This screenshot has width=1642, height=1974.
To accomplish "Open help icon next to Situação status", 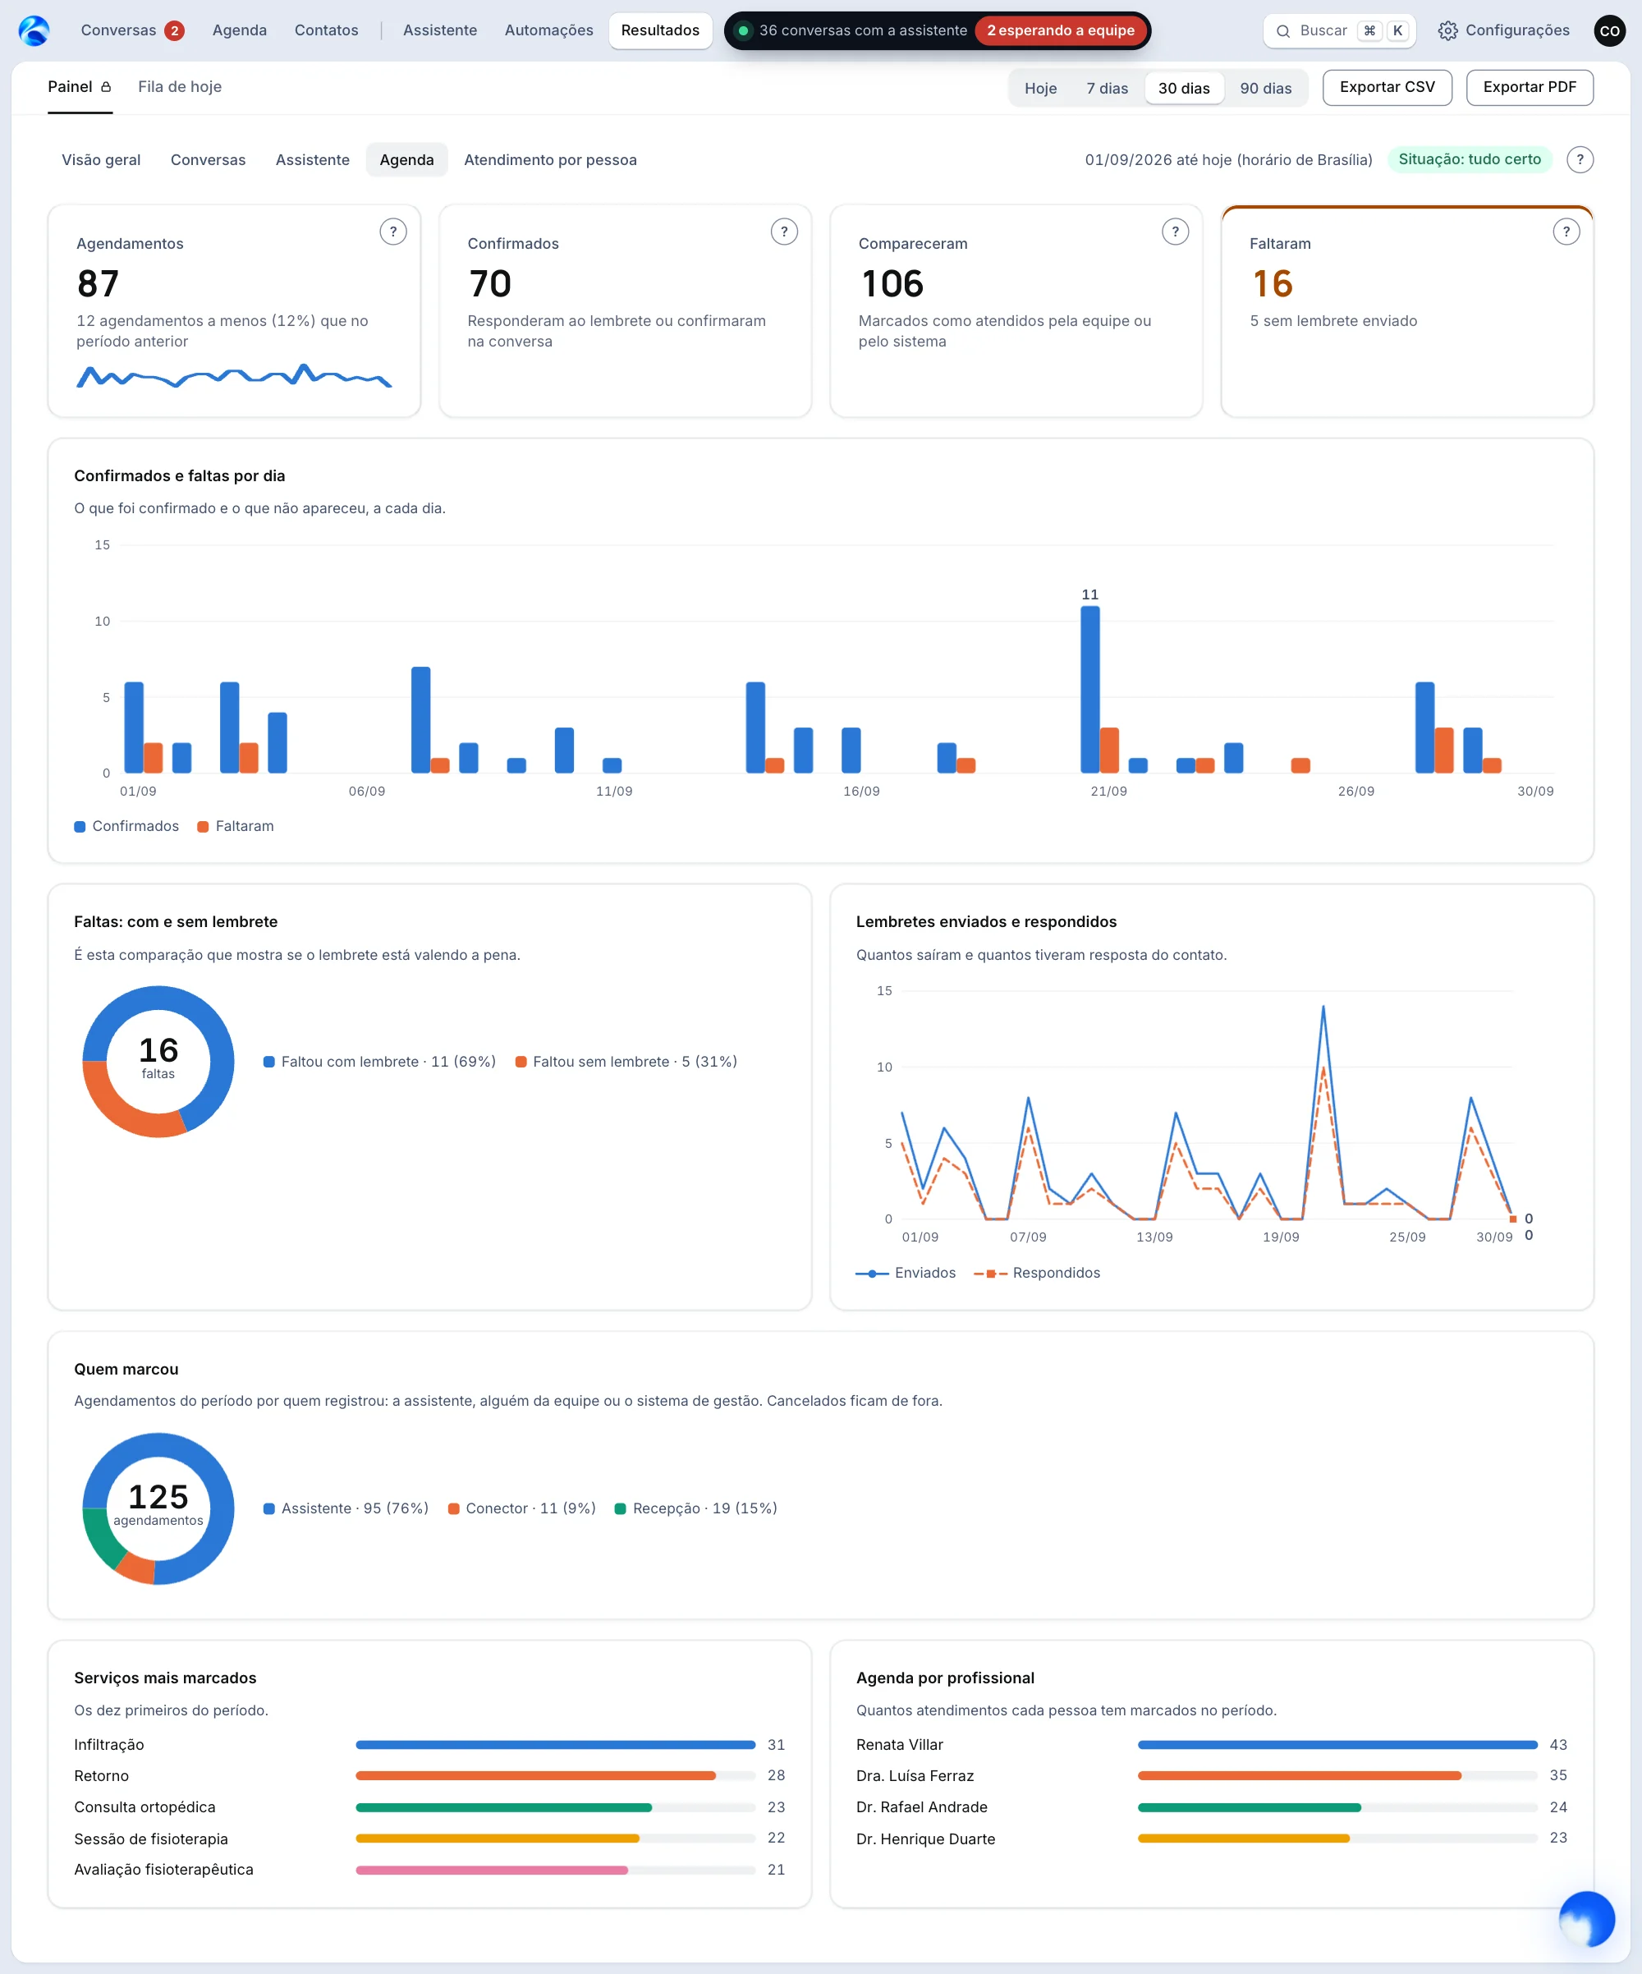I will [1579, 160].
